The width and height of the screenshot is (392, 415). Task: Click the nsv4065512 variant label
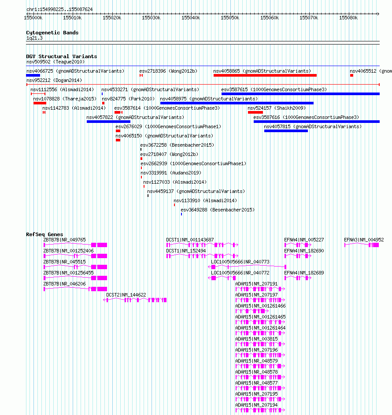(x=371, y=71)
